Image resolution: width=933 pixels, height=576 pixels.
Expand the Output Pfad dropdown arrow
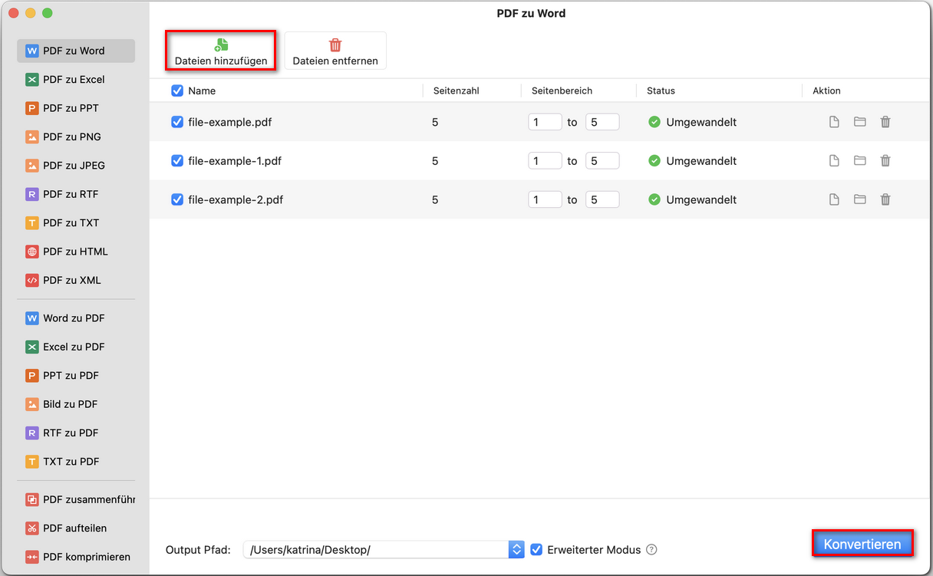516,550
